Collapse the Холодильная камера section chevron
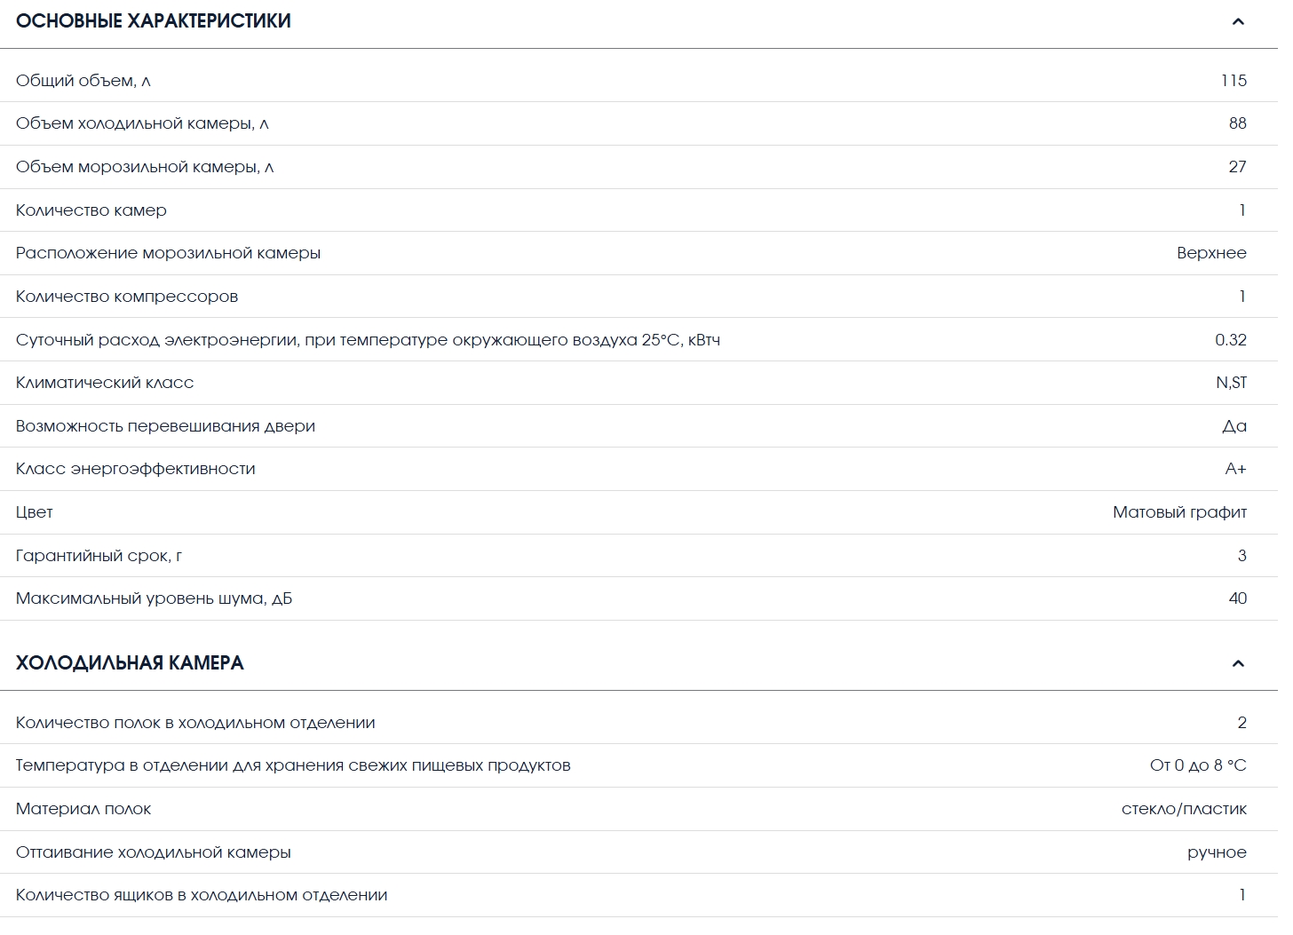This screenshot has width=1293, height=935. point(1238,663)
